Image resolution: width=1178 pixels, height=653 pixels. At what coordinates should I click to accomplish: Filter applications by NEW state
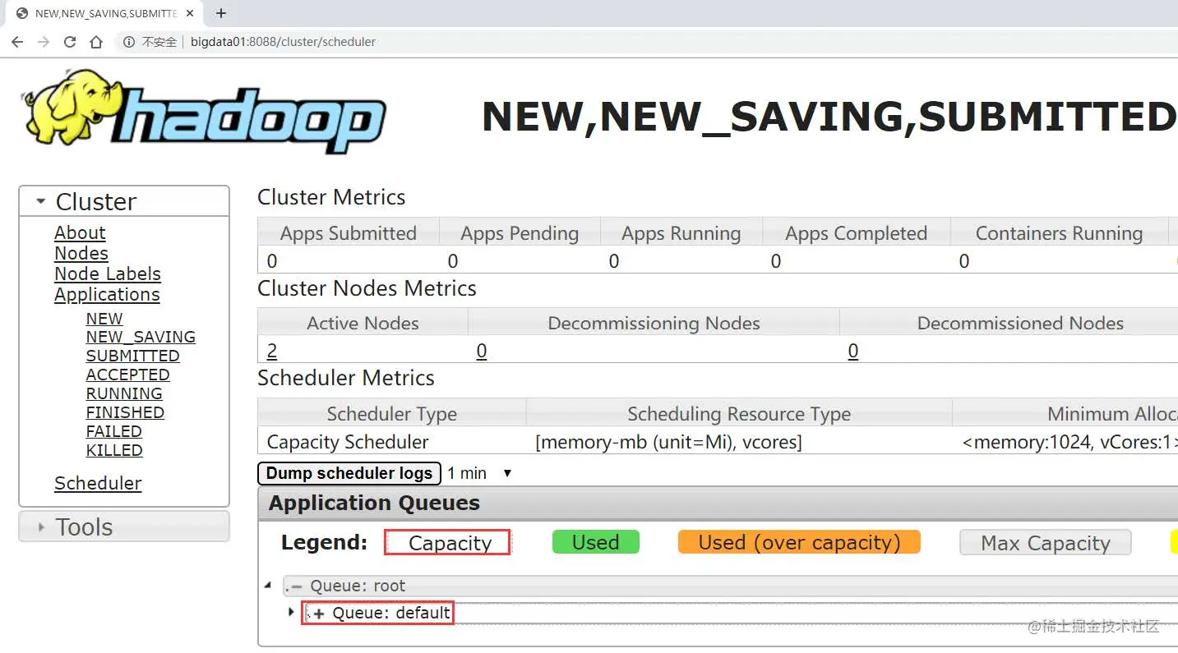tap(104, 319)
